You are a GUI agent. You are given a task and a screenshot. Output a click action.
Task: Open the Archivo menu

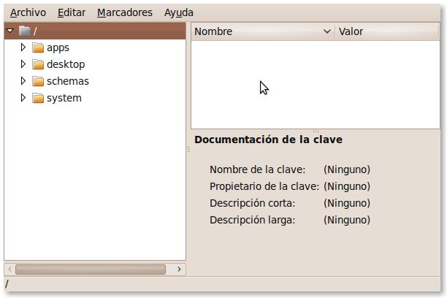pos(28,12)
